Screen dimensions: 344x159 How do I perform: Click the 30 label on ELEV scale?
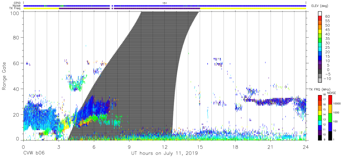(x=327, y=43)
